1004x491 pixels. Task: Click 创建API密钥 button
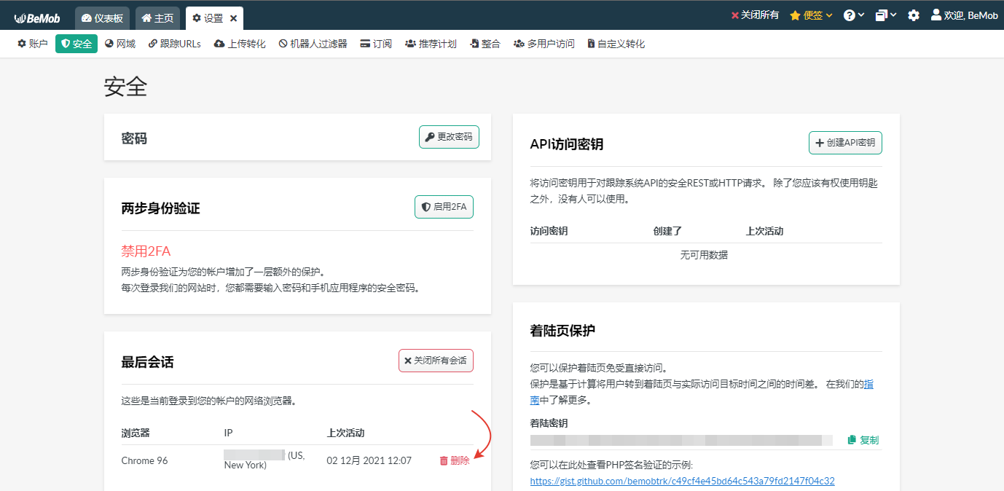click(845, 143)
